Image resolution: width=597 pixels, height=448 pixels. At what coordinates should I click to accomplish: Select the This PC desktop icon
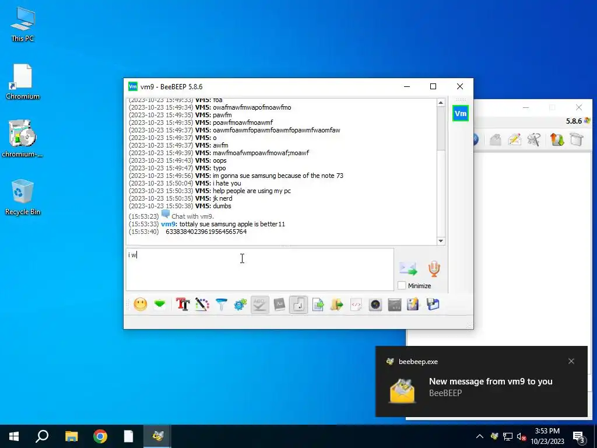tap(23, 24)
